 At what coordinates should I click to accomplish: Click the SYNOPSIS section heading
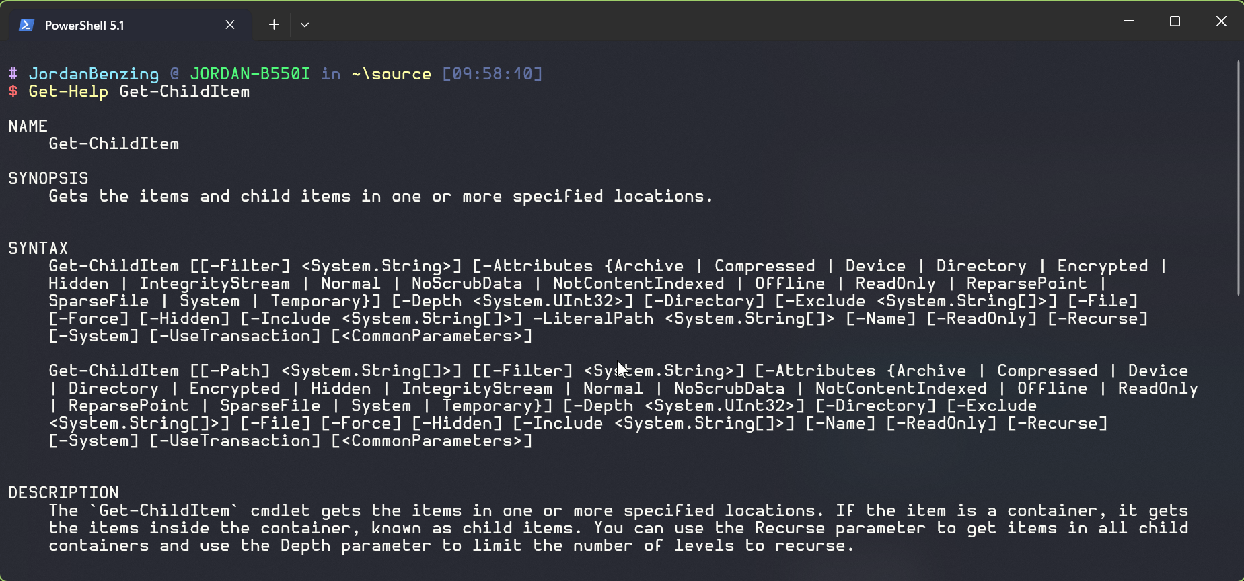(48, 179)
